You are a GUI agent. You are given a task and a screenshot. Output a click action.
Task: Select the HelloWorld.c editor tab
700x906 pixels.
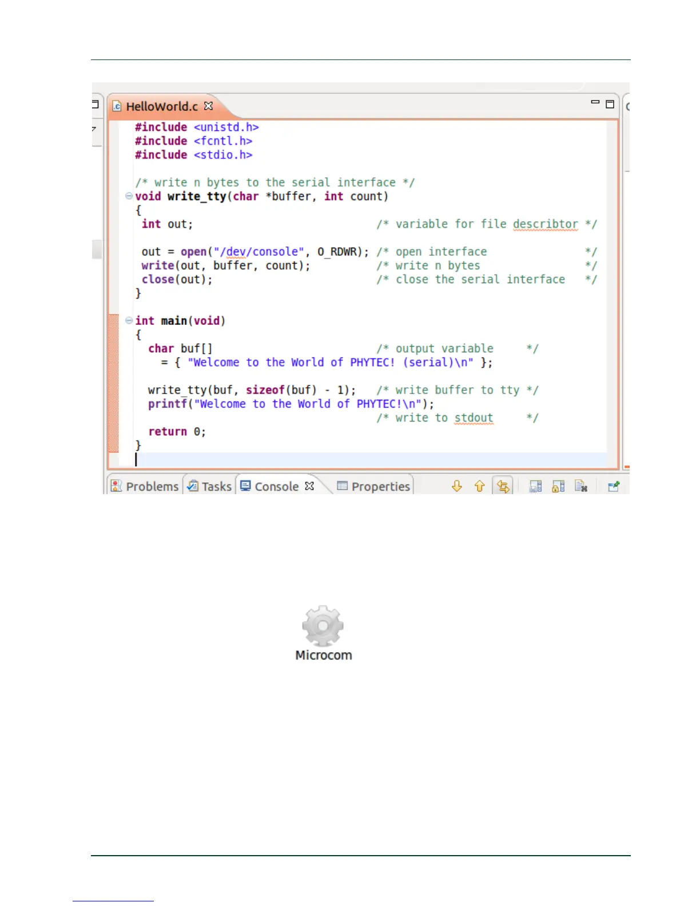point(161,106)
